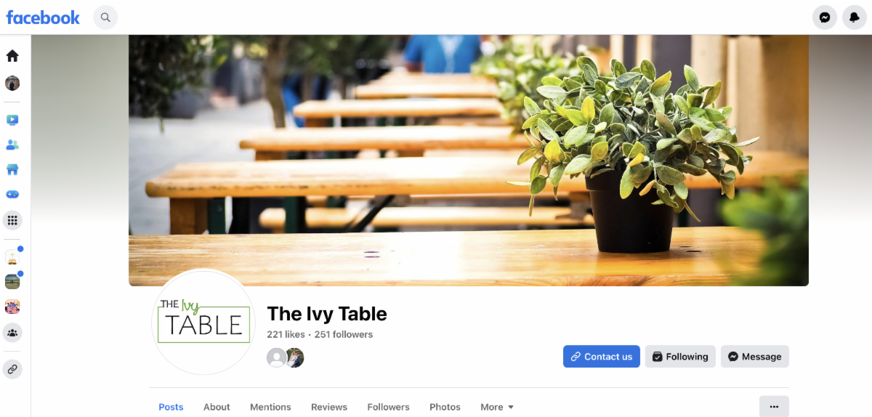
Task: Open the Facebook search icon
Action: pos(105,17)
